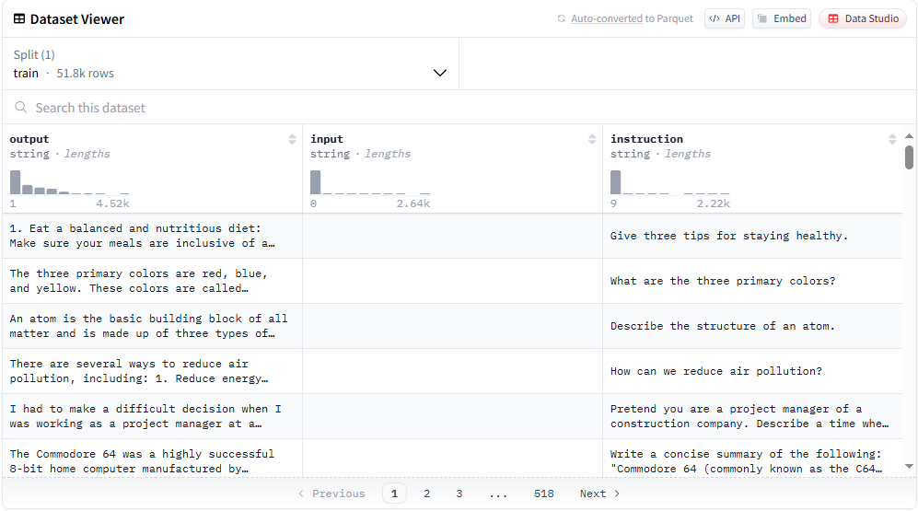Click the search magnifier icon

[21, 108]
